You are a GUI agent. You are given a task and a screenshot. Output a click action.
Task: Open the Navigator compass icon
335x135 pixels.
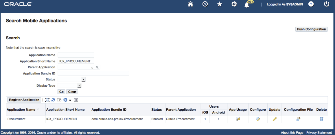click(205, 4)
